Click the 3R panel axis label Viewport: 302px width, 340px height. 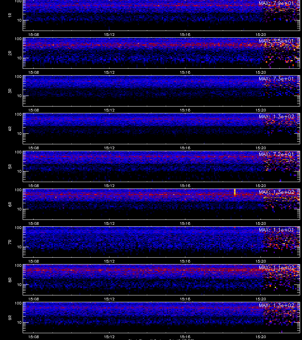coord(10,91)
